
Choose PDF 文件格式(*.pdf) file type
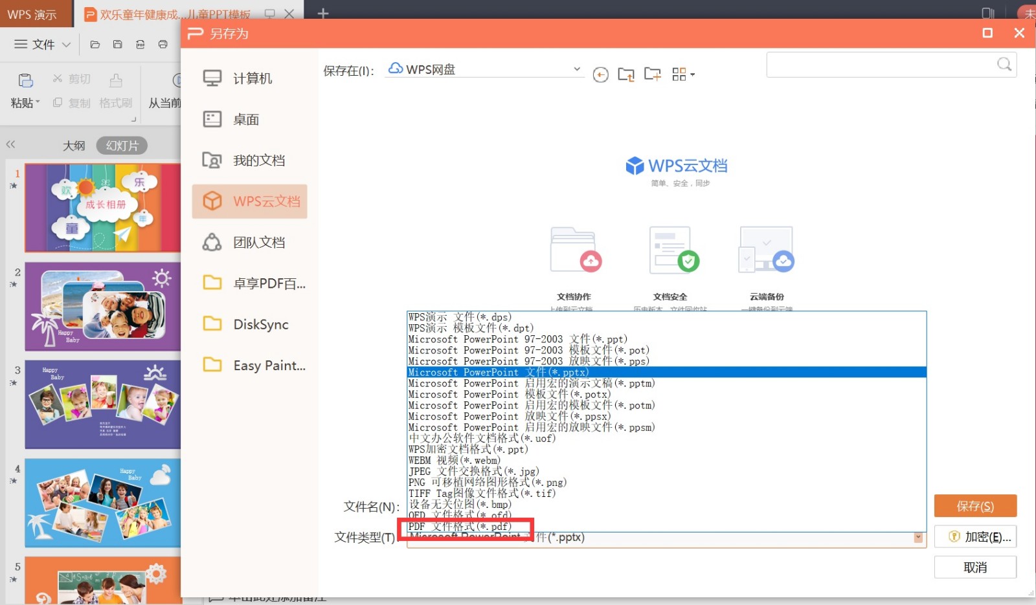click(x=666, y=526)
